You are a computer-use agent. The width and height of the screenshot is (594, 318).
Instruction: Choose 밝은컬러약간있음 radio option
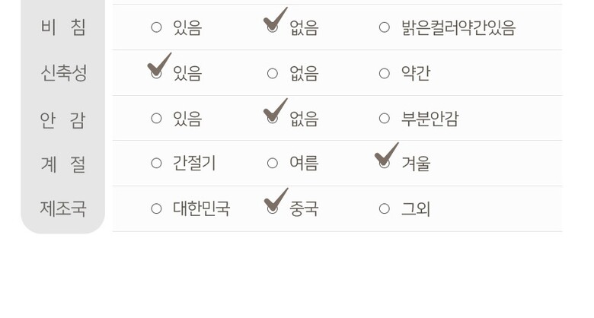(x=385, y=28)
